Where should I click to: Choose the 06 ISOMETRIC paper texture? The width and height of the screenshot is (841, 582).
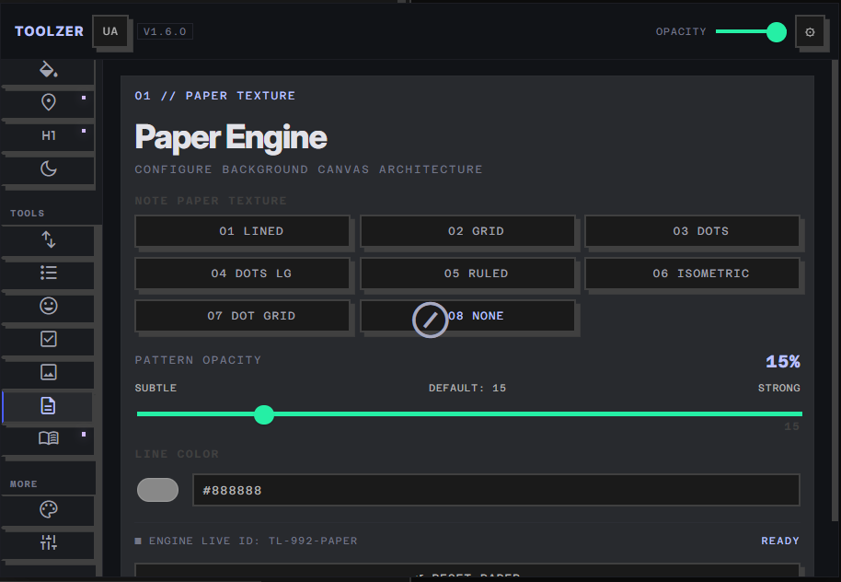point(693,274)
